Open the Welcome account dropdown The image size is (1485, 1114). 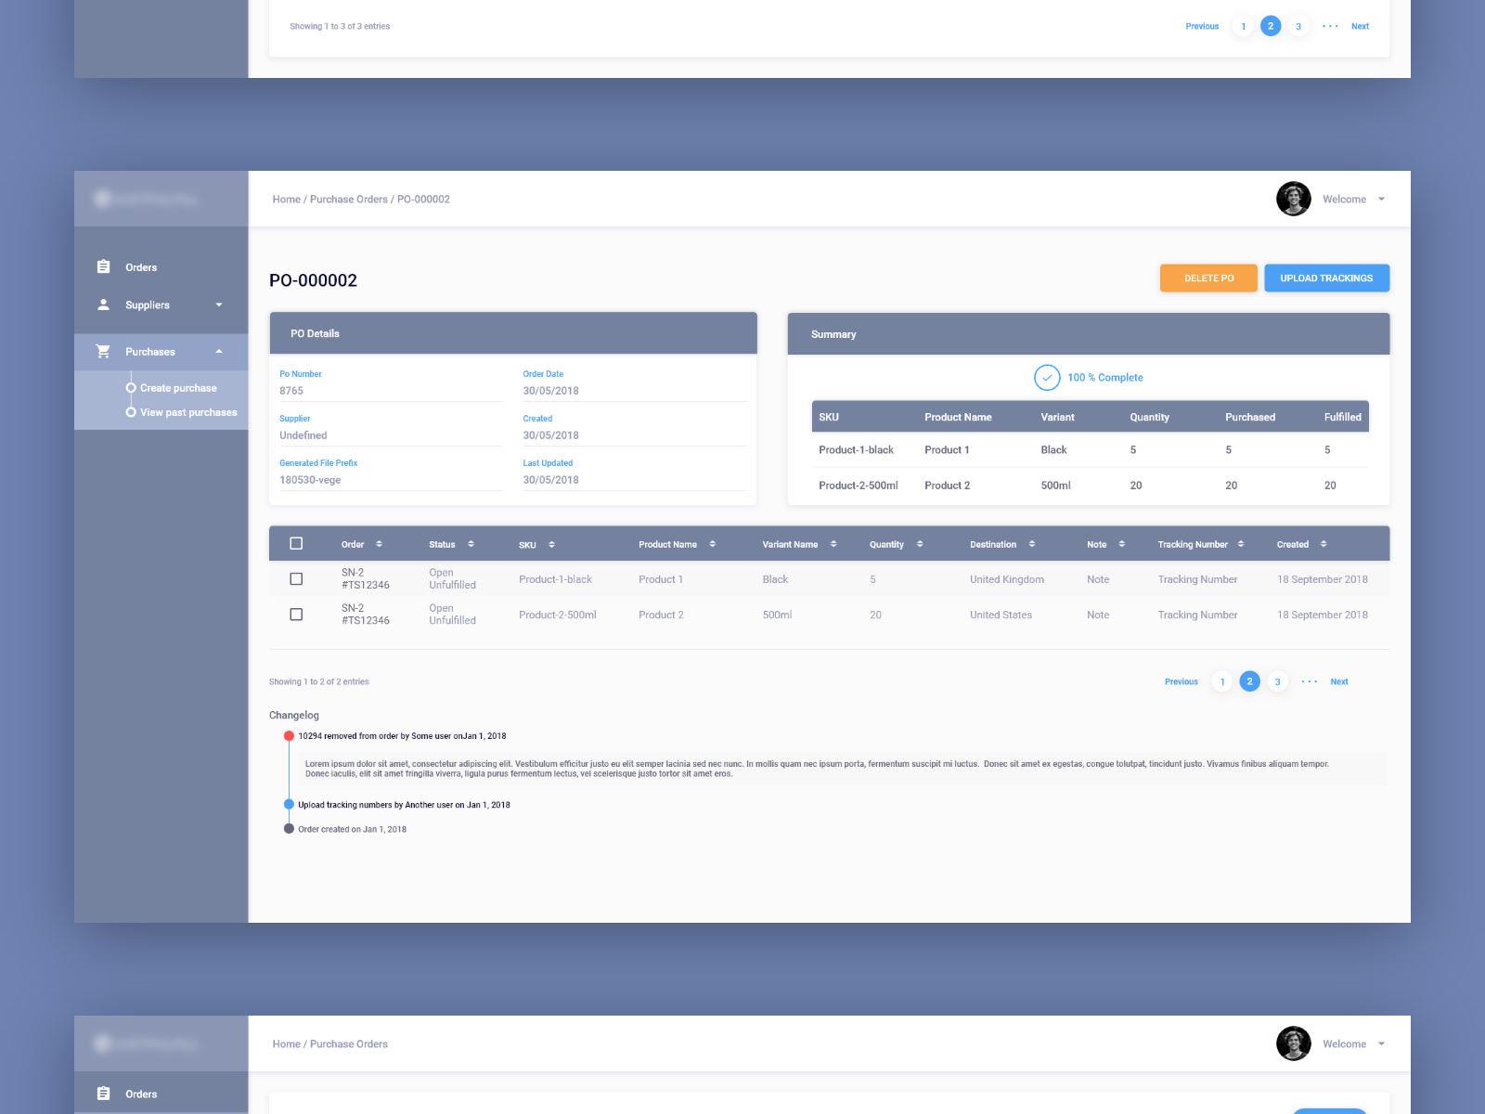(x=1381, y=199)
